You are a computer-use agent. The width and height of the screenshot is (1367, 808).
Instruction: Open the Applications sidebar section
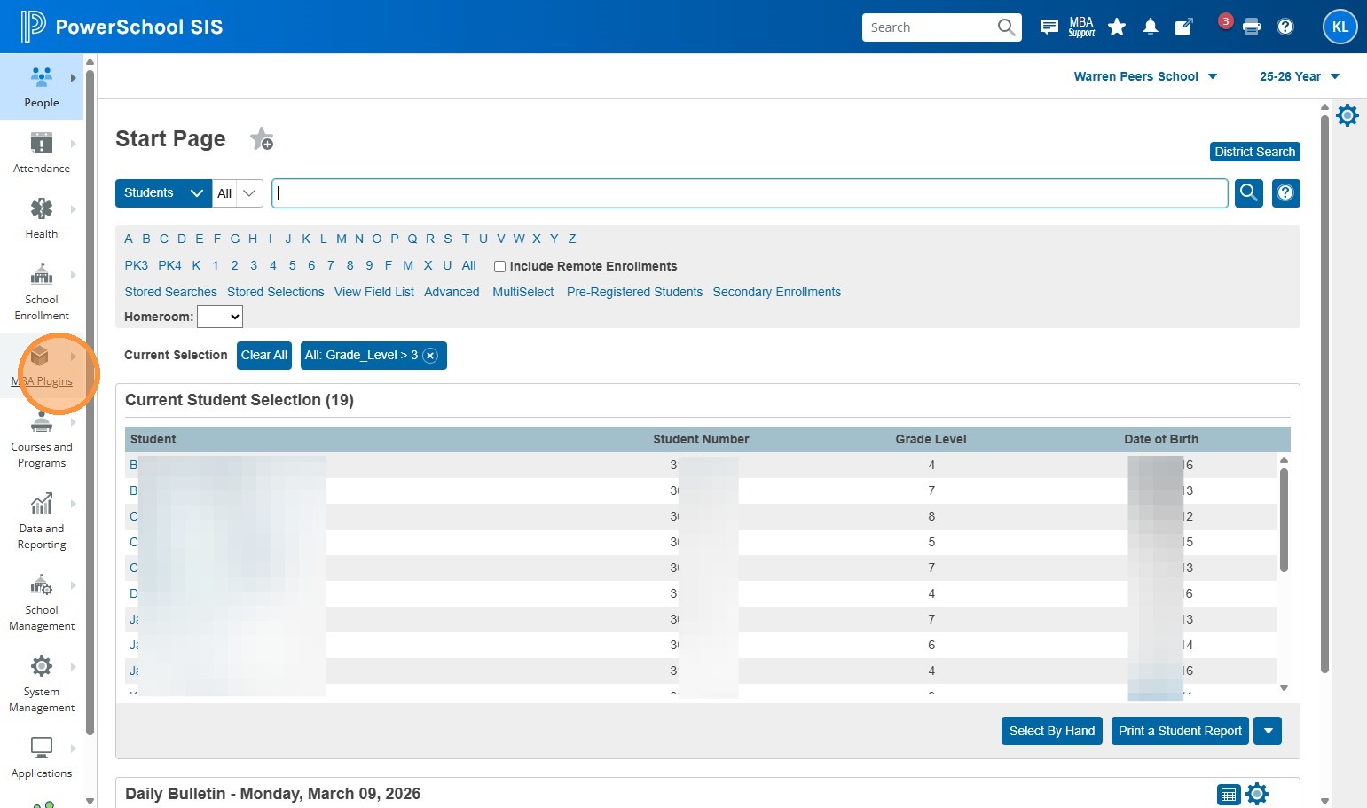(x=42, y=757)
